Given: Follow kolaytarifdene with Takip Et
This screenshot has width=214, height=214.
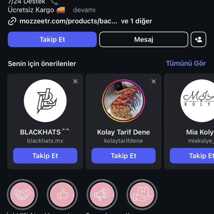Looking at the screenshot, I should (123, 156).
